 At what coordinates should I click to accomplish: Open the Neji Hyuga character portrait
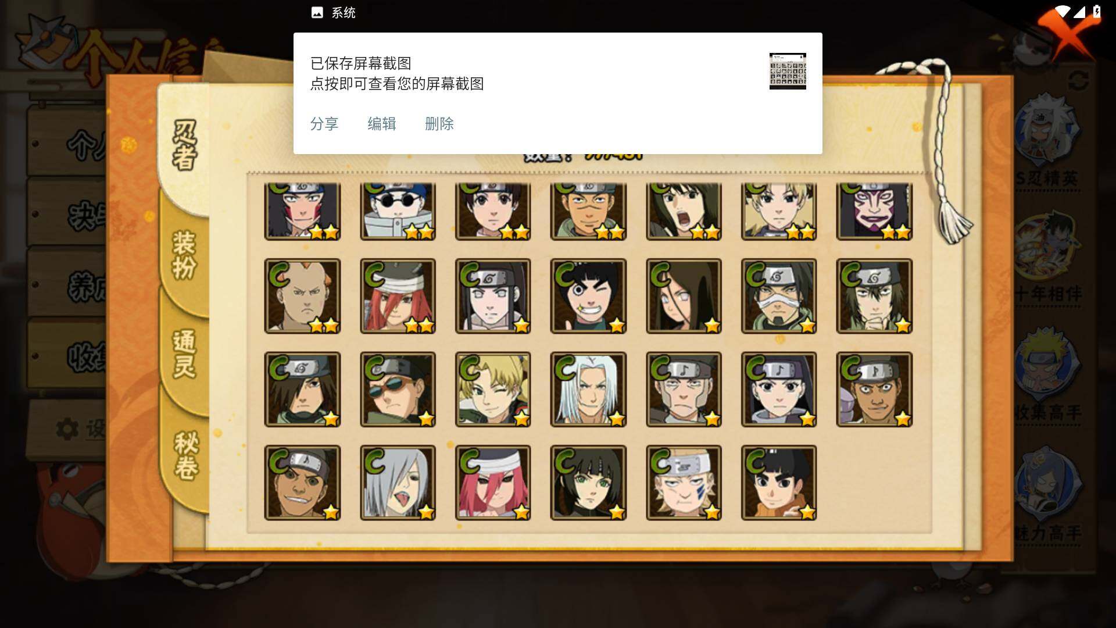(x=493, y=297)
